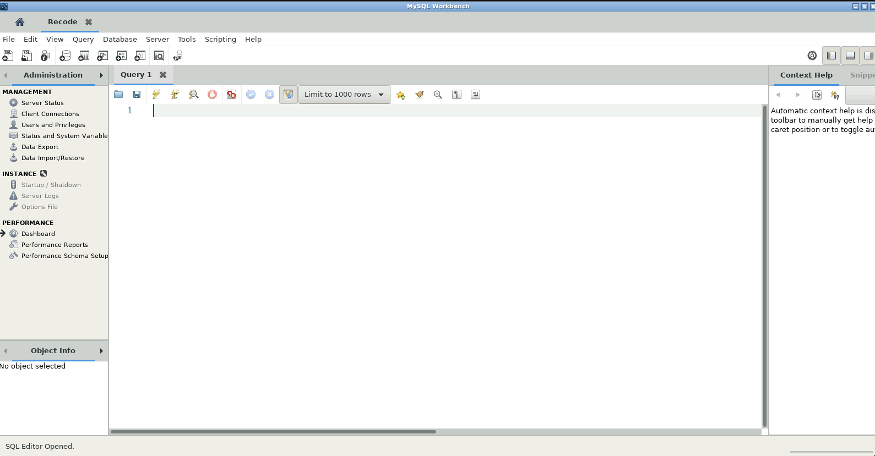Select the Context Help tab
Screen dimensions: 875x456
(x=806, y=75)
